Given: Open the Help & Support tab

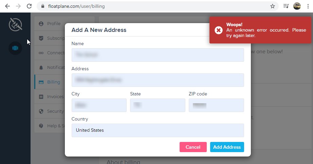Looking at the screenshot, I should point(50,126).
